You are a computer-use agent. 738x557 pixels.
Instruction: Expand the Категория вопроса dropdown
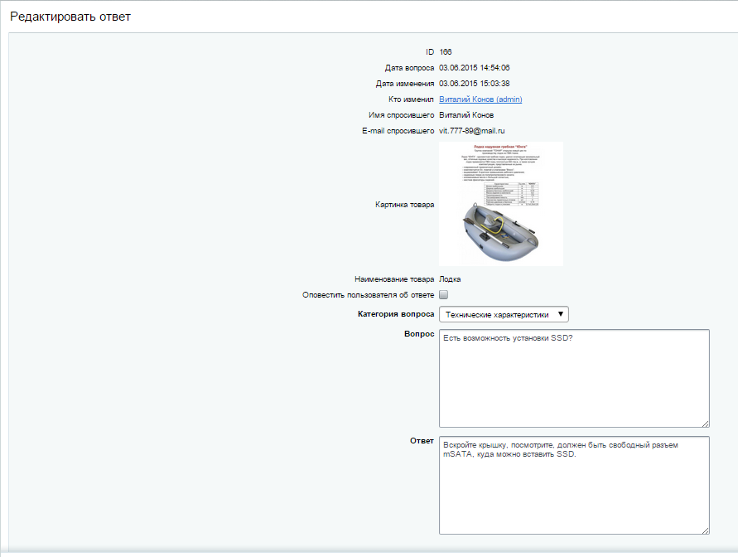pyautogui.click(x=504, y=314)
